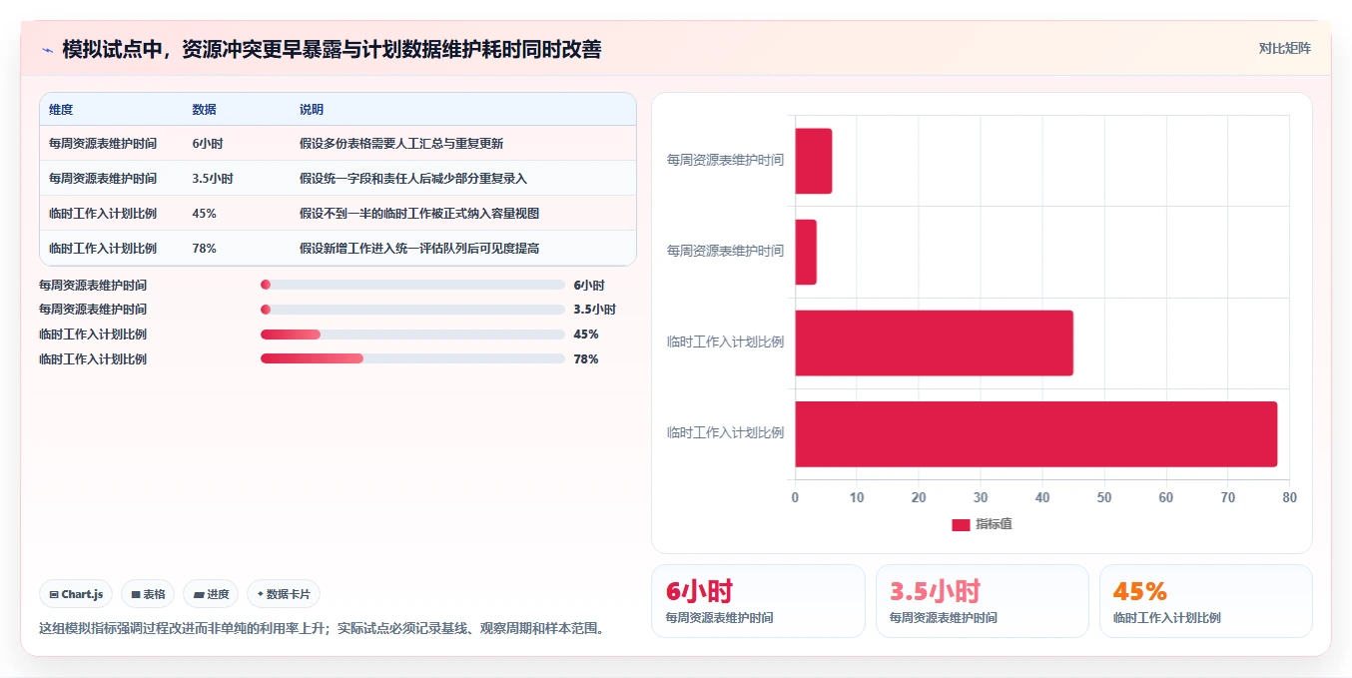Click the chart bar reaching 45
The image size is (1352, 678).
click(x=934, y=342)
